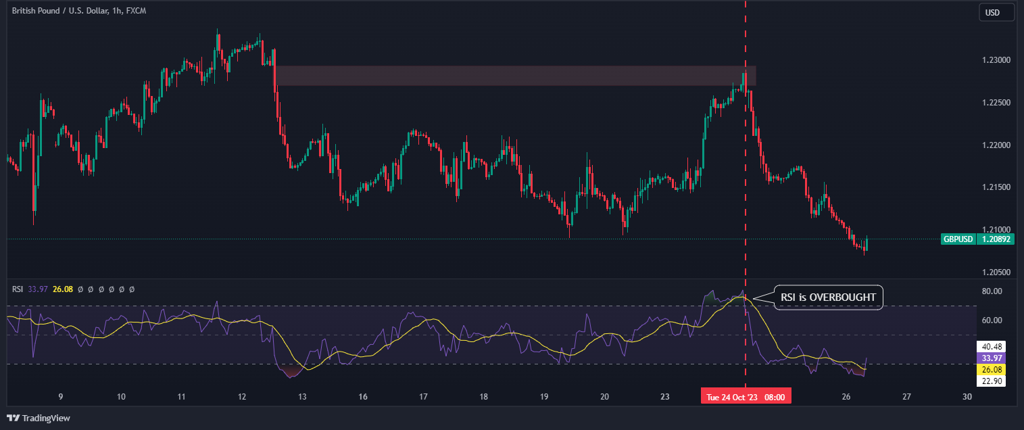Click the Tue 24 Oct '23 08:00 time label
The height and width of the screenshot is (430, 1024).
(745, 397)
